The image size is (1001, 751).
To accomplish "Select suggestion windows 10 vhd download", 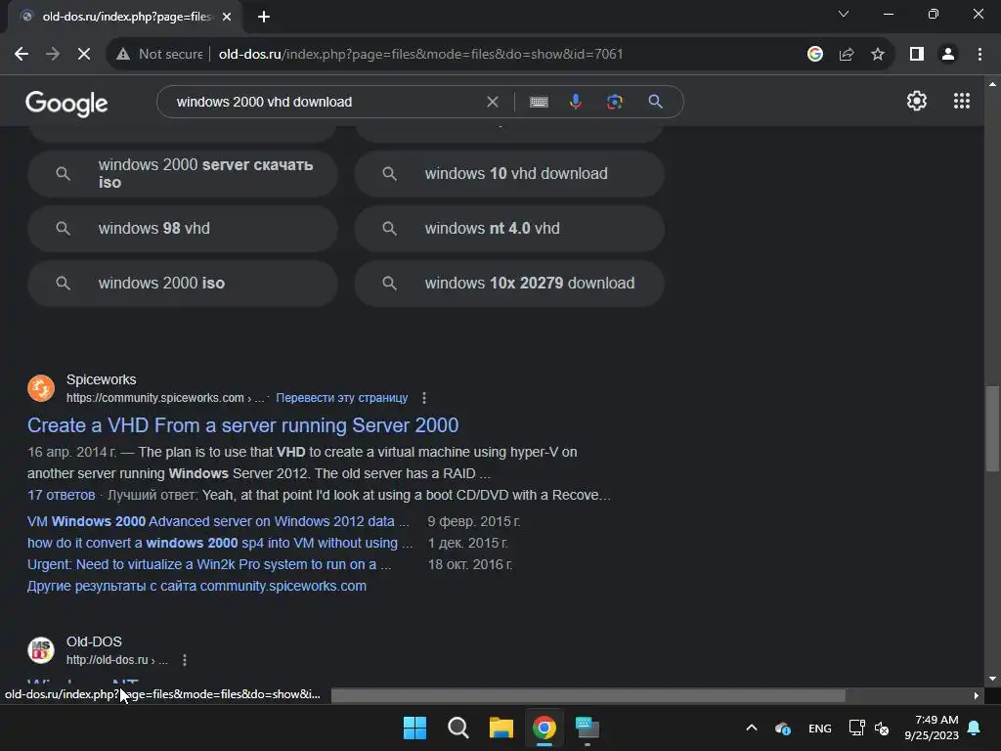I will pos(509,174).
